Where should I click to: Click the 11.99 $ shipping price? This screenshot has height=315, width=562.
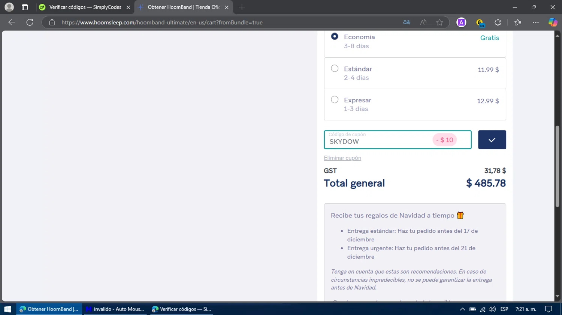tap(488, 70)
